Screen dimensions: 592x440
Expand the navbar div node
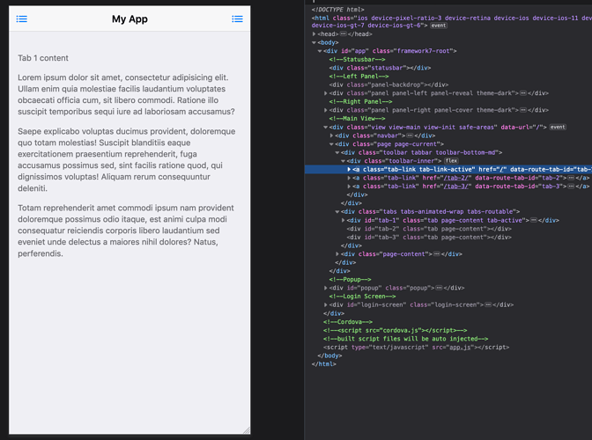pyautogui.click(x=331, y=136)
